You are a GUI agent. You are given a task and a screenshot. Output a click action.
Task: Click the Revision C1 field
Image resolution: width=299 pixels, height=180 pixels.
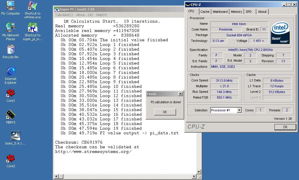coord(283,61)
